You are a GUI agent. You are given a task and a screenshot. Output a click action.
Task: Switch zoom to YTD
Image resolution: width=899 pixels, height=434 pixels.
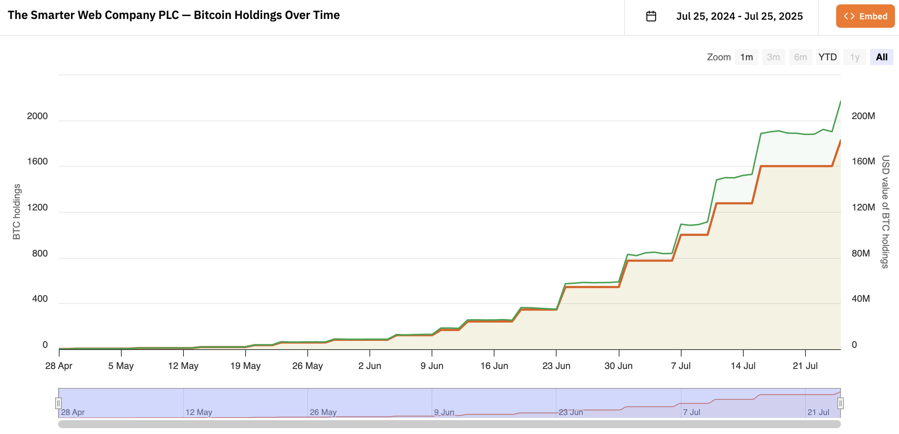827,57
